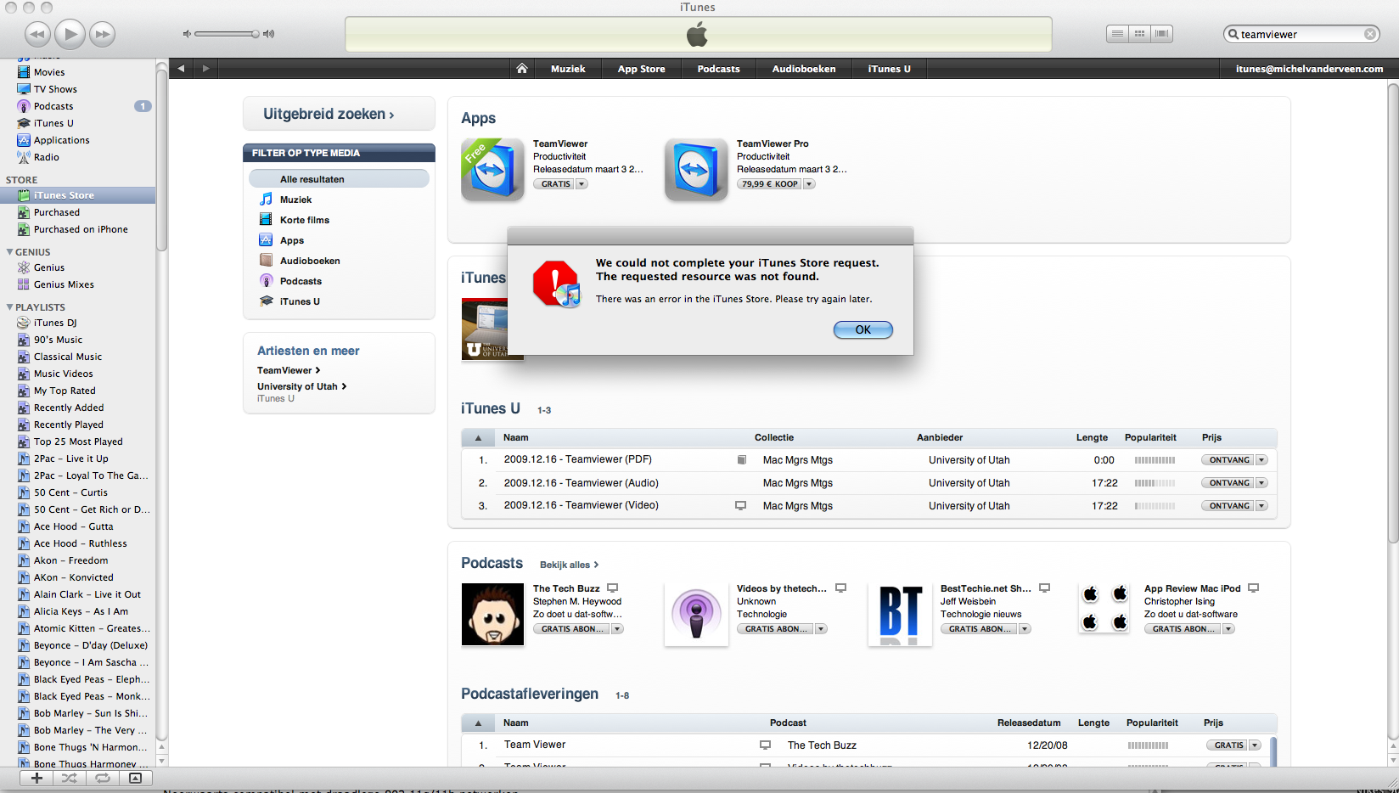
Task: Show artwork viewer at bottom bar
Action: tap(135, 778)
